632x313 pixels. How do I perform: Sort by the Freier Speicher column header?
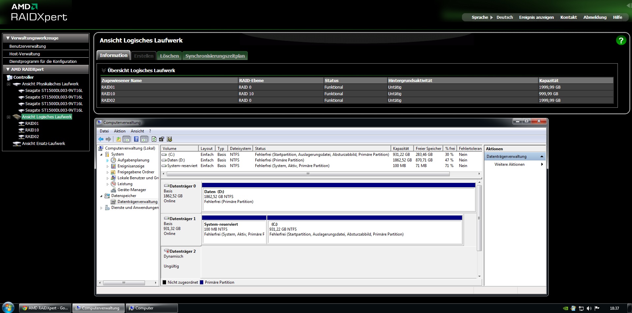click(428, 149)
